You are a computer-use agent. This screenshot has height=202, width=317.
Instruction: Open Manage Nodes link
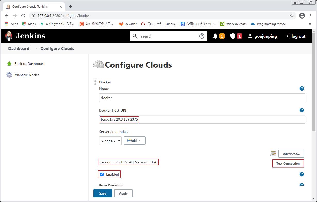[27, 75]
